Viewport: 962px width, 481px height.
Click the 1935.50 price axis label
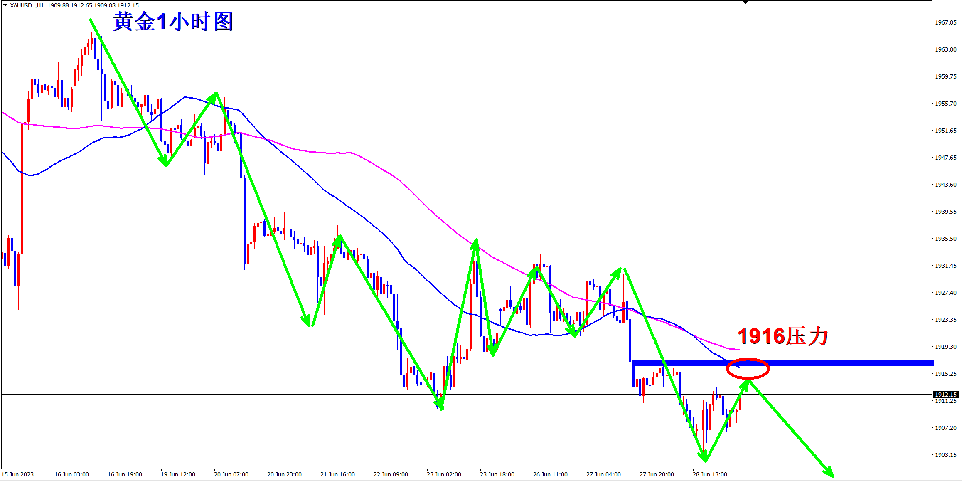pos(945,239)
